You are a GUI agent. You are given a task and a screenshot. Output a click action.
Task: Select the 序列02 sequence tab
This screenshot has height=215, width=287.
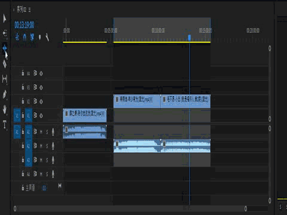click(x=22, y=10)
